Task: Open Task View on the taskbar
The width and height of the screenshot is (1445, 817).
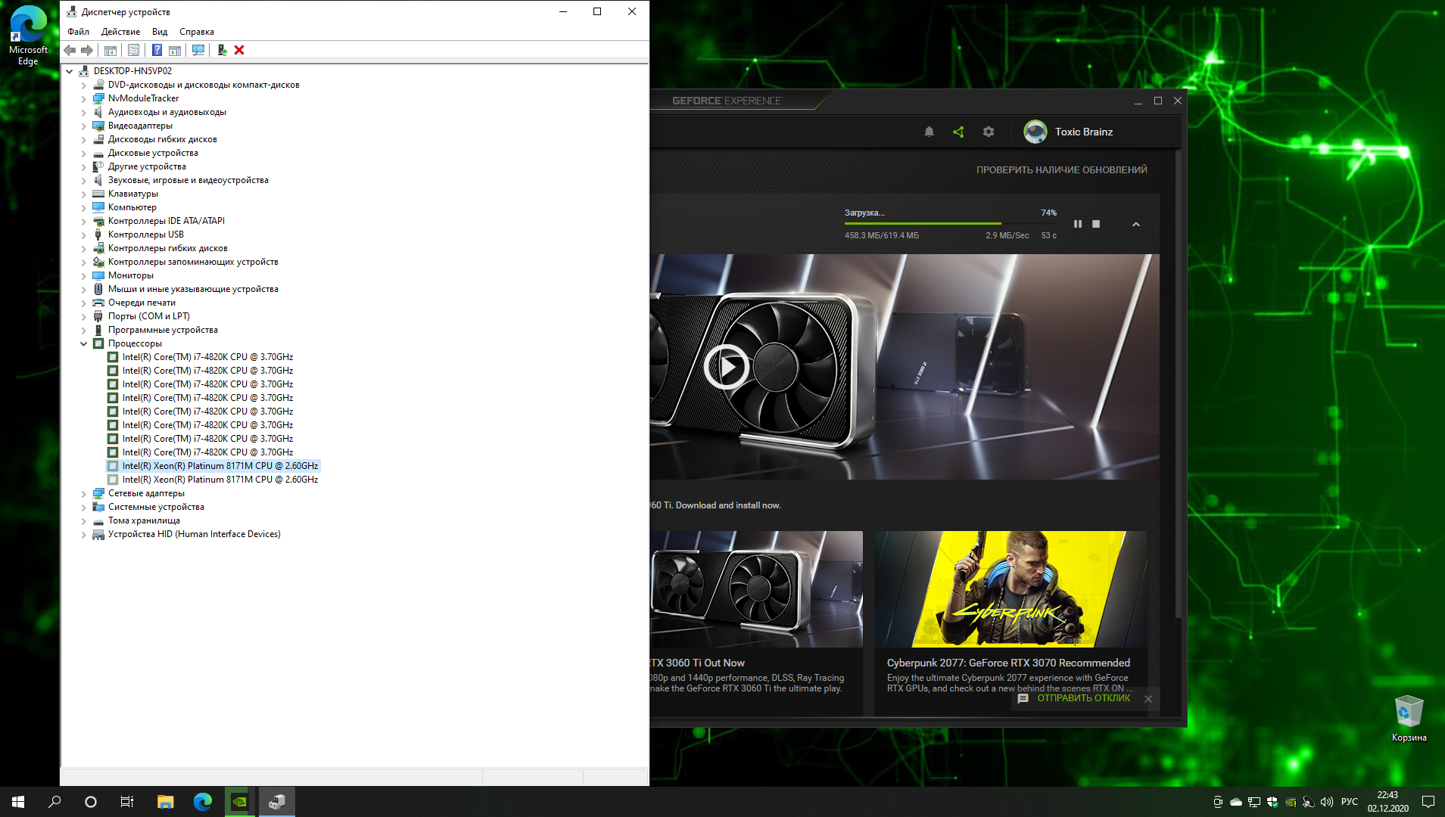Action: 127,802
